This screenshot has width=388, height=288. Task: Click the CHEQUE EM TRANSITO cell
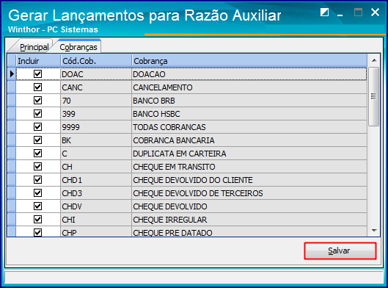pos(249,167)
